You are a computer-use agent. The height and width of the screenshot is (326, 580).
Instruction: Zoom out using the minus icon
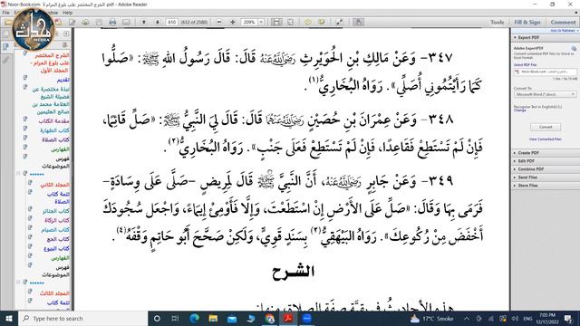(x=219, y=22)
